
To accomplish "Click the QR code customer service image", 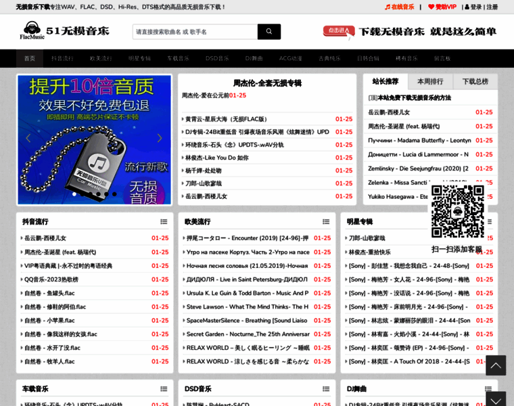I will (458, 212).
